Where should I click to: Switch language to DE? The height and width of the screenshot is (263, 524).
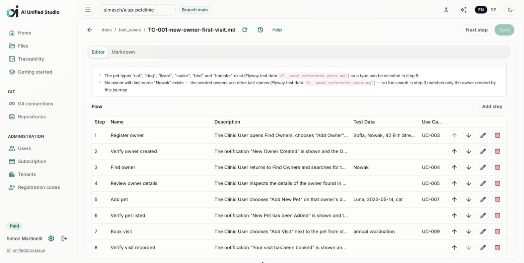click(x=493, y=10)
